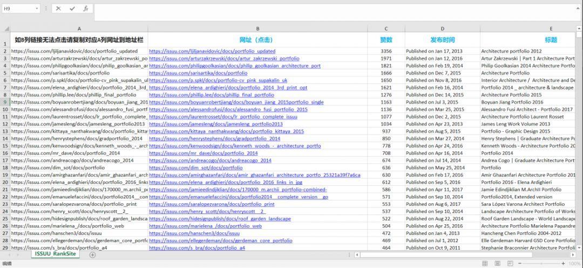Image resolution: width=583 pixels, height=268 pixels.
Task: Open hanschen3/docs/issuu hyperlink in column B
Action: (194, 233)
